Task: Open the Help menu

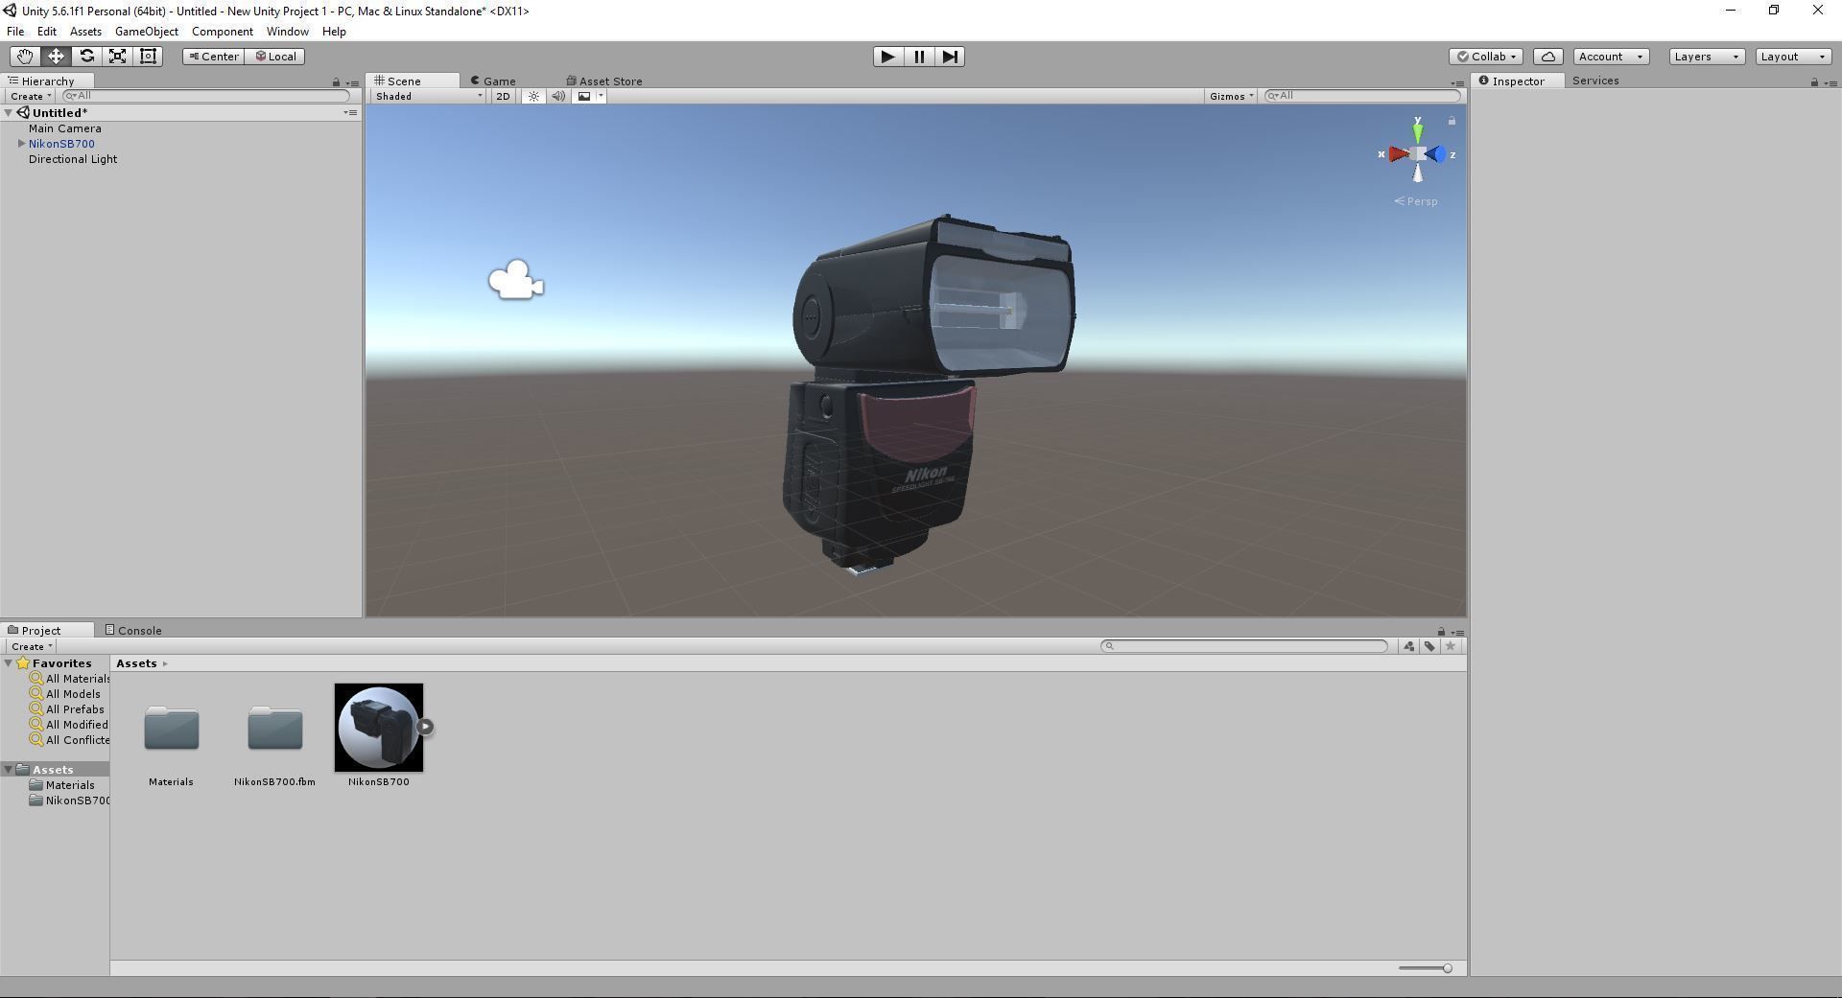Action: 334,32
